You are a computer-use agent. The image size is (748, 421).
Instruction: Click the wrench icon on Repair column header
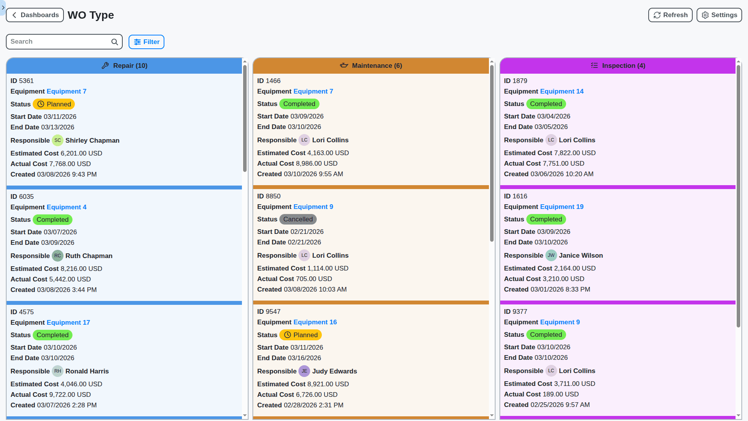[x=105, y=65]
